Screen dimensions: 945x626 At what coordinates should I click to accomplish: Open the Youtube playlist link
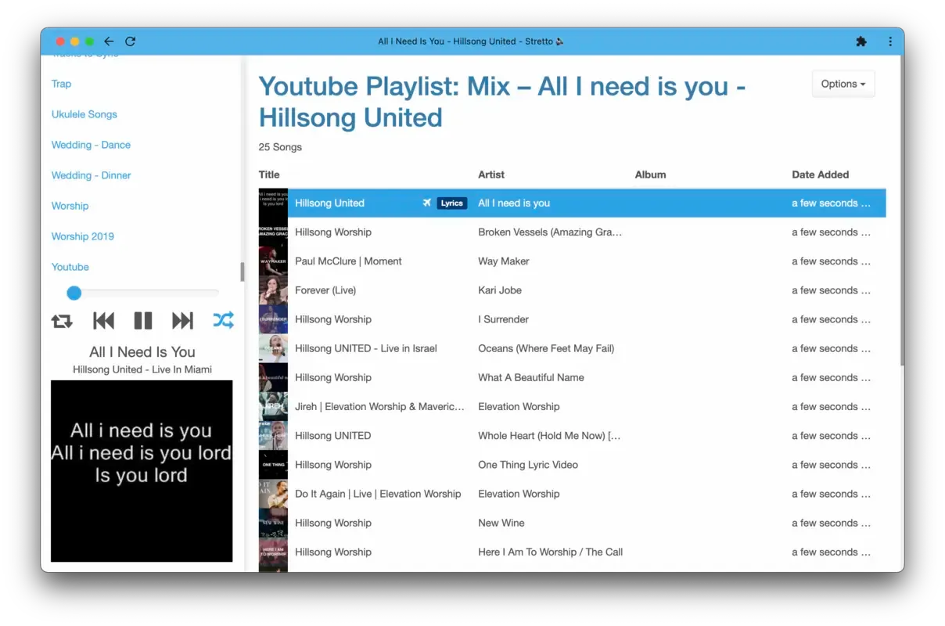click(70, 267)
